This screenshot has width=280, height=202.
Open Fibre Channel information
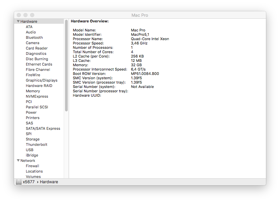(x=38, y=70)
